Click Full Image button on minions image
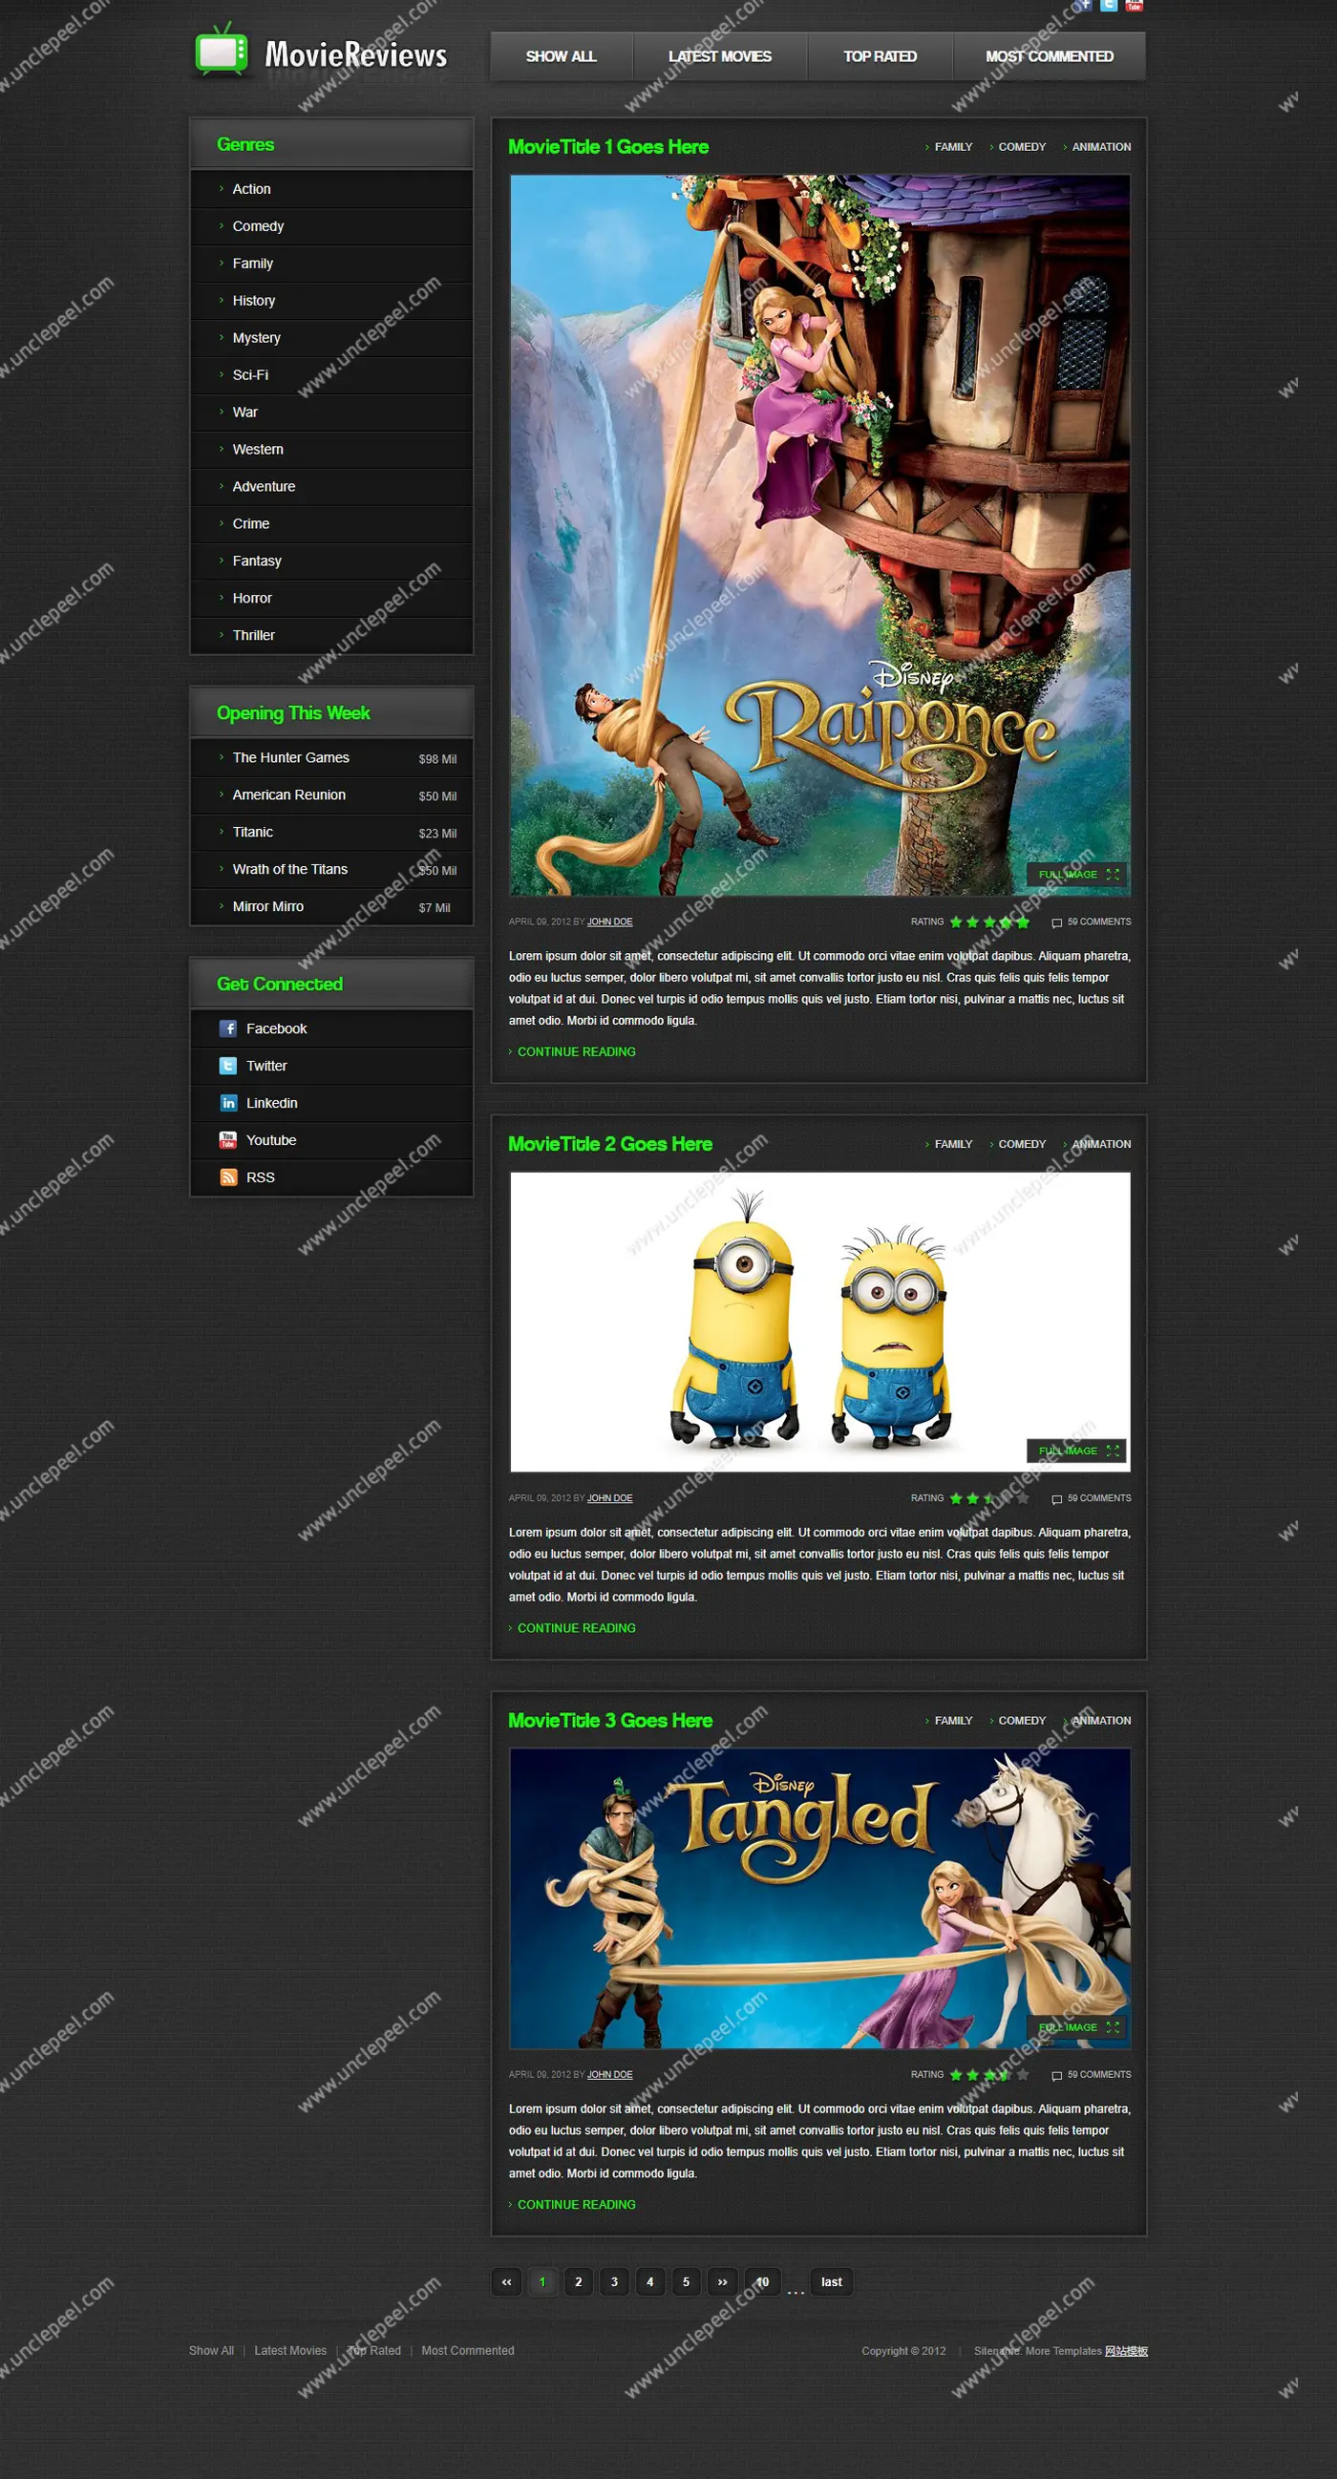The image size is (1337, 2479). [x=1077, y=1451]
